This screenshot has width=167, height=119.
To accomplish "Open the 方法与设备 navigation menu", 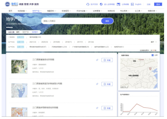I will [x=82, y=11].
